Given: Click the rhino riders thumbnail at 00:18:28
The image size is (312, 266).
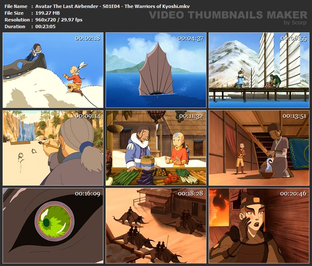Looking at the screenshot, I should tap(156, 226).
